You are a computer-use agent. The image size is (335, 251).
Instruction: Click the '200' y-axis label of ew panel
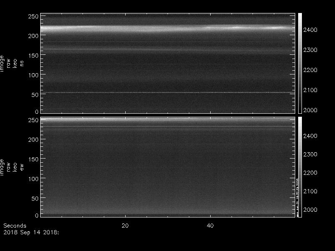pyautogui.click(x=33, y=140)
